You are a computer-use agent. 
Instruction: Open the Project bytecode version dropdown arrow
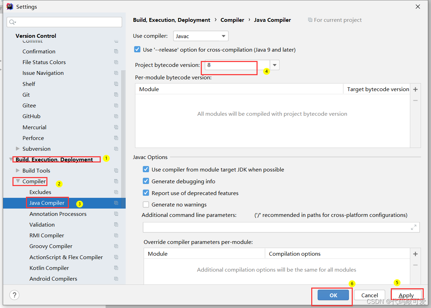point(275,65)
